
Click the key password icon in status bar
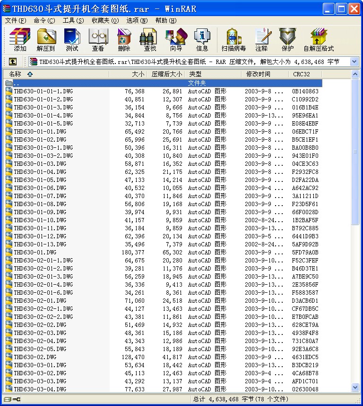(x=17, y=399)
